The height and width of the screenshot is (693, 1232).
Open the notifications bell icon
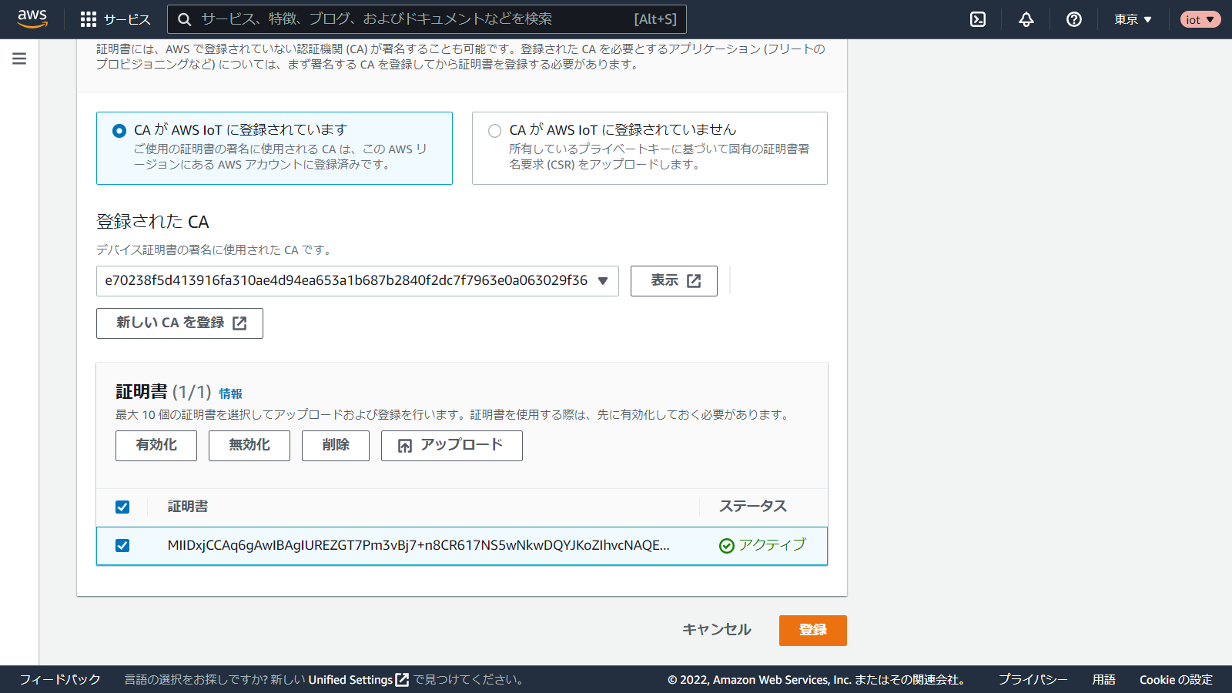coord(1026,19)
